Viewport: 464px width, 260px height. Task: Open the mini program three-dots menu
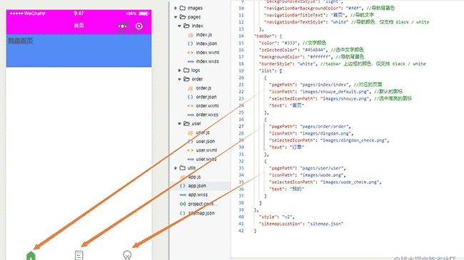click(122, 26)
